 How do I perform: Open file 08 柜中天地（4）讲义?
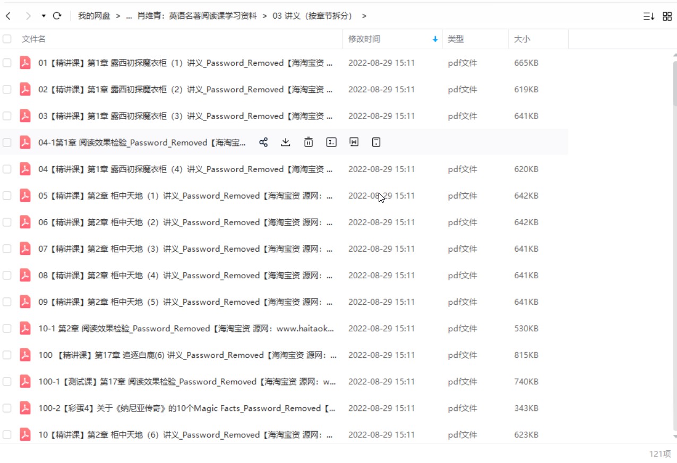(x=186, y=275)
